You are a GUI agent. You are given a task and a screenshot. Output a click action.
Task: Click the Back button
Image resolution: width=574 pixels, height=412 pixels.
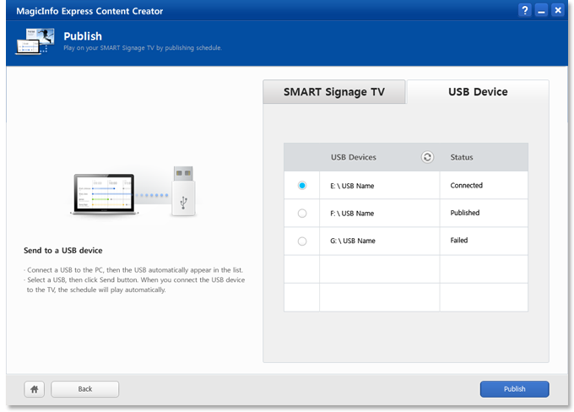(85, 389)
